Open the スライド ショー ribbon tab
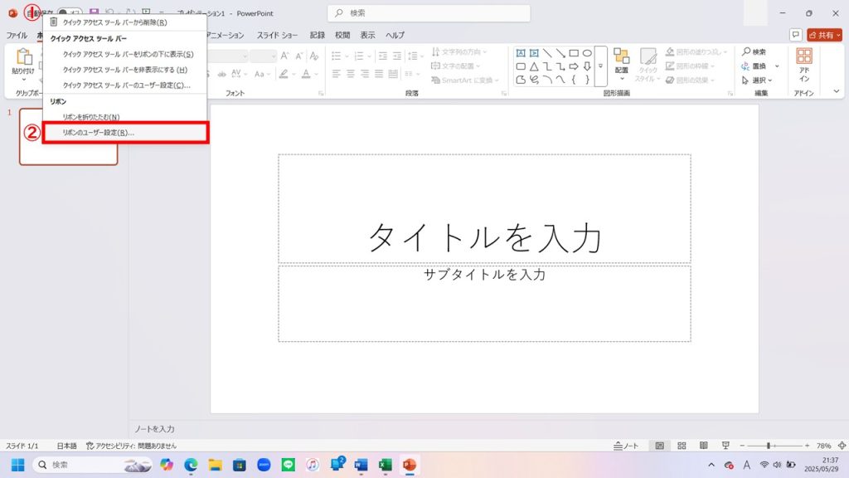This screenshot has width=849, height=478. 277,36
